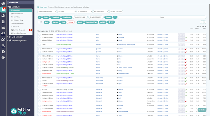Viewport: 210px width, 116px height.
Task: Open the Reports chart icon in sidebar
Action: [3, 27]
